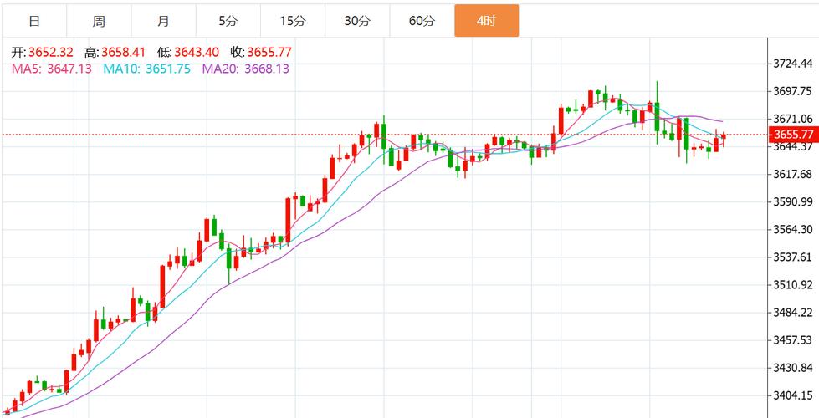The image size is (819, 418).
Task: Click the active orange 4时 tab
Action: coord(486,21)
